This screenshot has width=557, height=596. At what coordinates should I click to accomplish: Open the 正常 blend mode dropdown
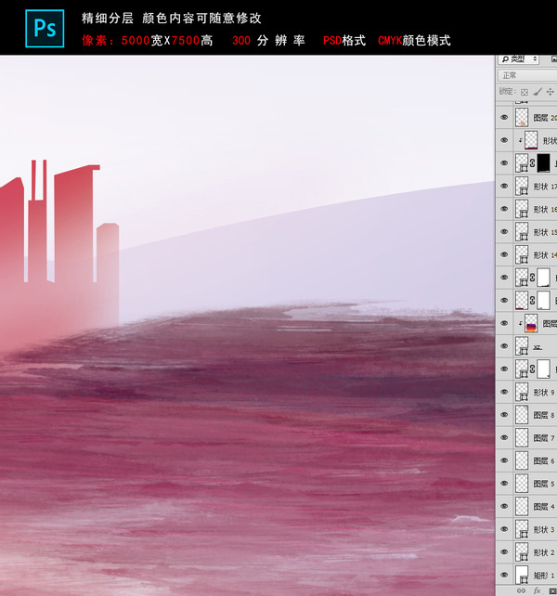click(527, 75)
